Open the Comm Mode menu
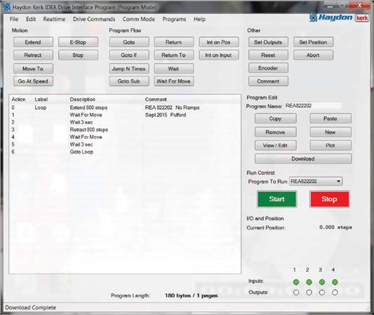The height and width of the screenshot is (315, 374). click(138, 19)
